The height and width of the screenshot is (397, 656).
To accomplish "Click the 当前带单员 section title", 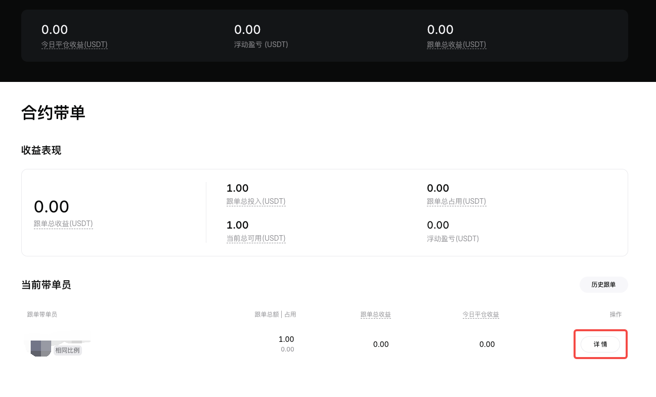I will [x=46, y=285].
